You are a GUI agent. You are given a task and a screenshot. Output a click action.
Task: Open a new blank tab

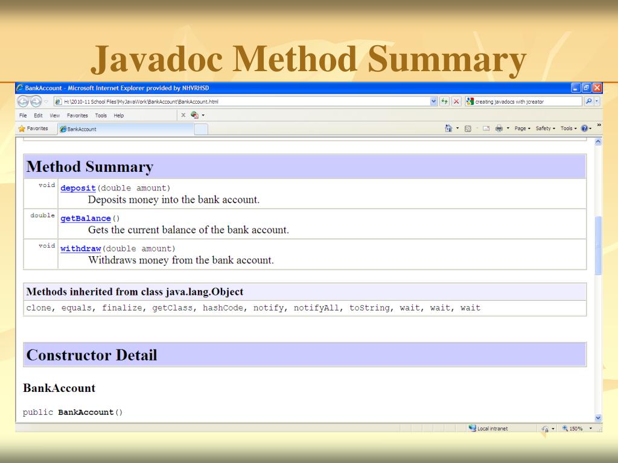click(201, 129)
